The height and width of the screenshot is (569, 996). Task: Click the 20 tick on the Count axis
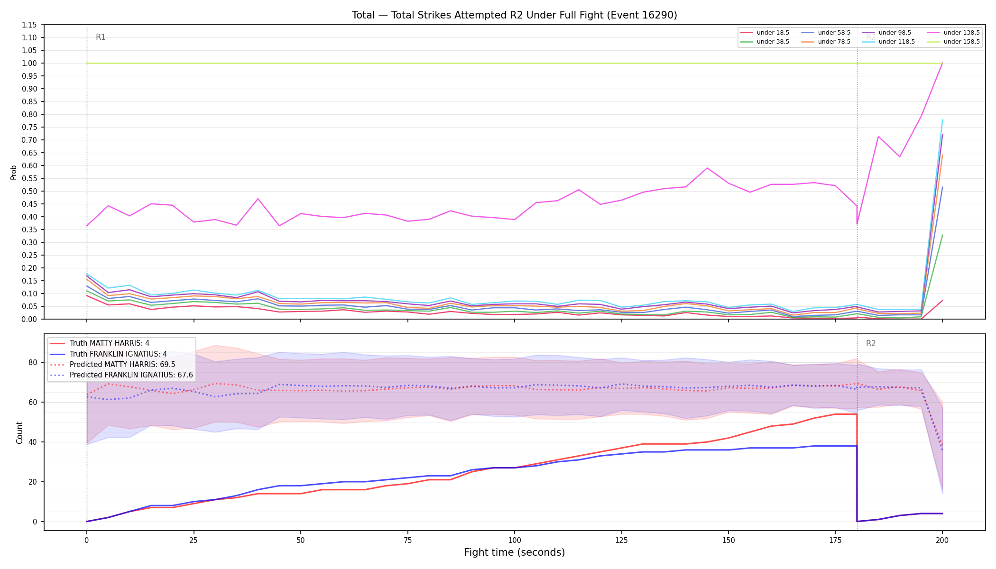(x=32, y=482)
